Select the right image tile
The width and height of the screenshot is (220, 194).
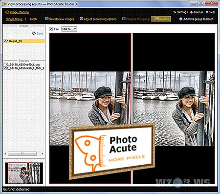(x=174, y=108)
